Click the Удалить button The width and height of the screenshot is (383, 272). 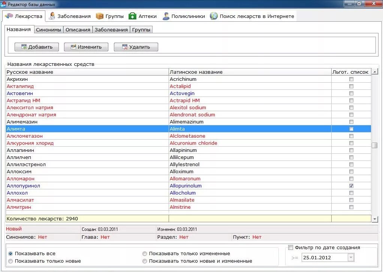click(x=136, y=47)
